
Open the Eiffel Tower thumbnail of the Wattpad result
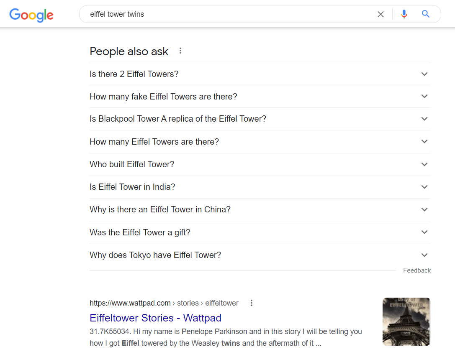[x=406, y=321]
